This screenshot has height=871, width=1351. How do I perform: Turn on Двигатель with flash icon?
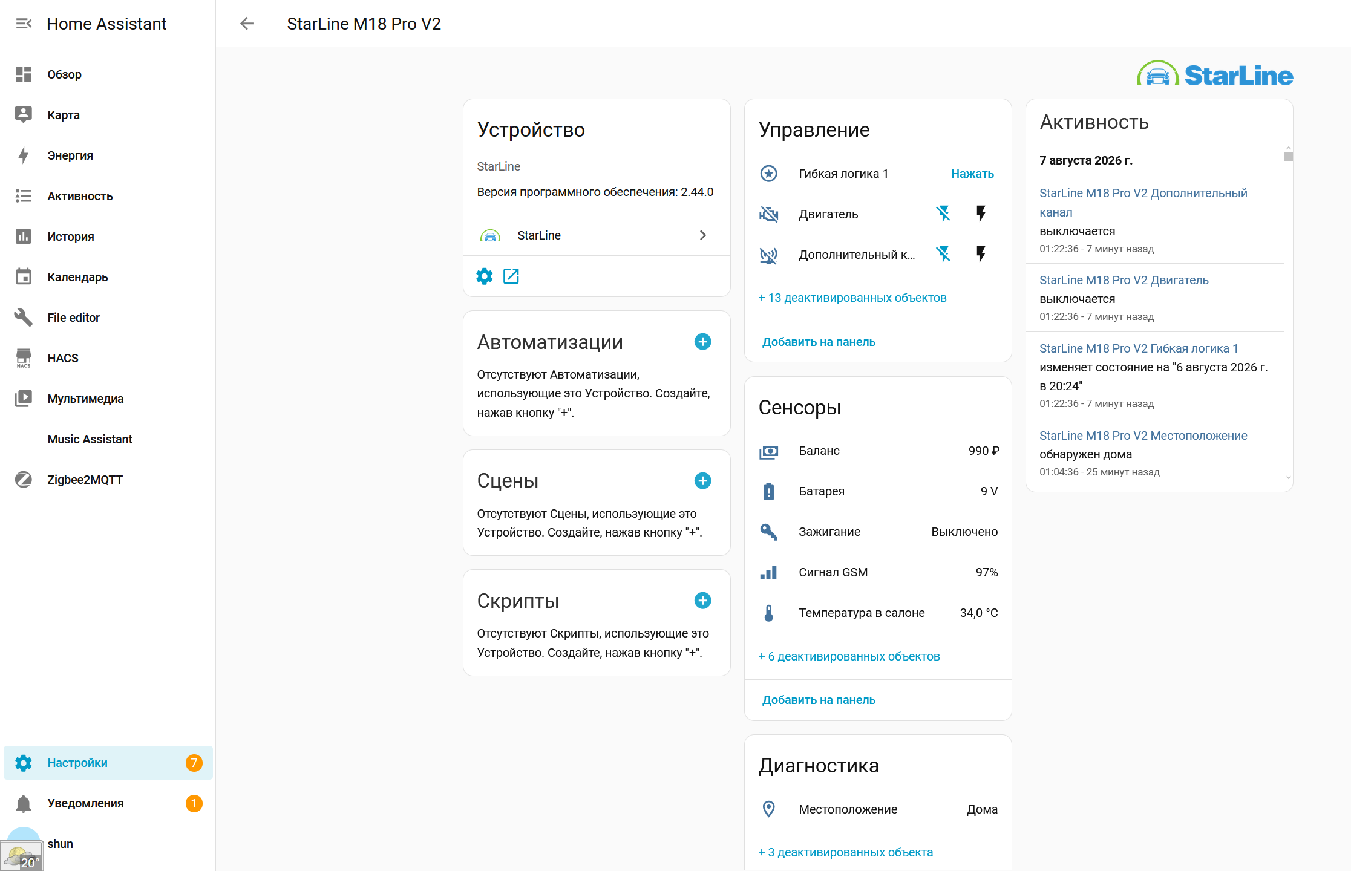(x=981, y=214)
